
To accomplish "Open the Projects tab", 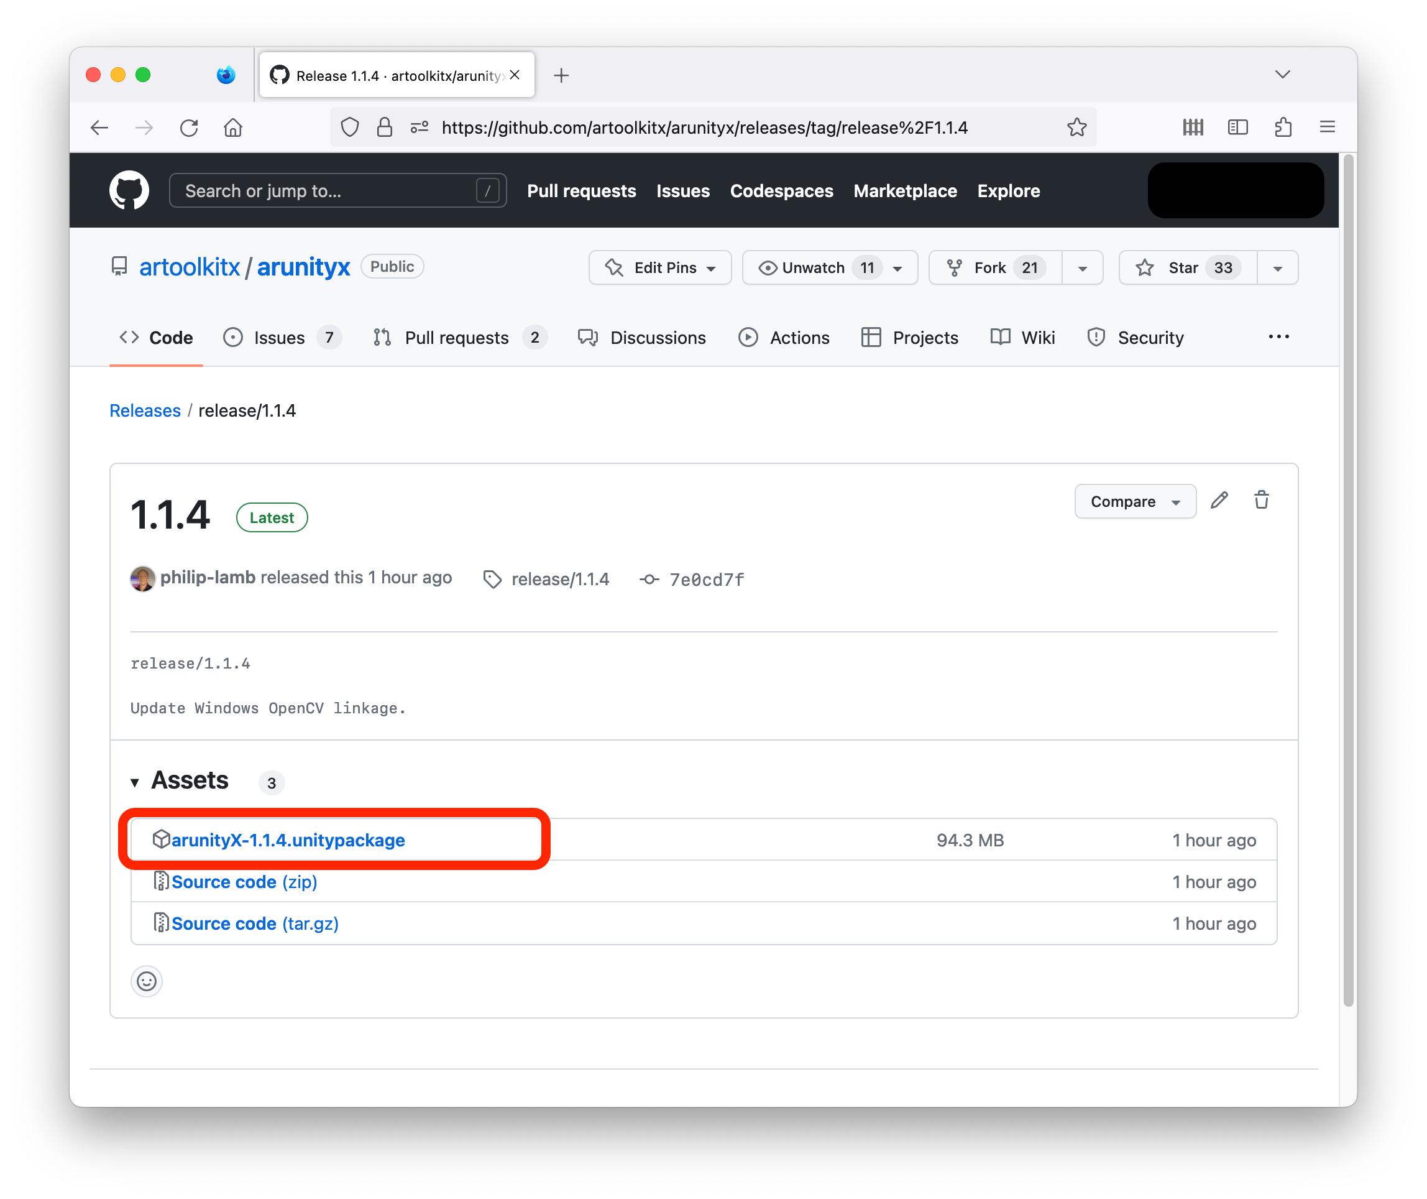I will 910,337.
